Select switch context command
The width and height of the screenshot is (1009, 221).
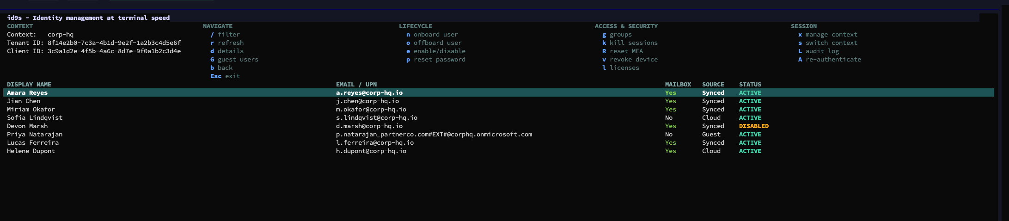(828, 43)
